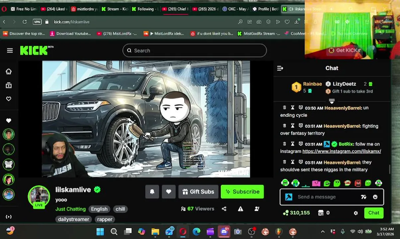Expand the recommended channels sidebar arrow
The width and height of the screenshot is (400, 239).
click(9, 217)
